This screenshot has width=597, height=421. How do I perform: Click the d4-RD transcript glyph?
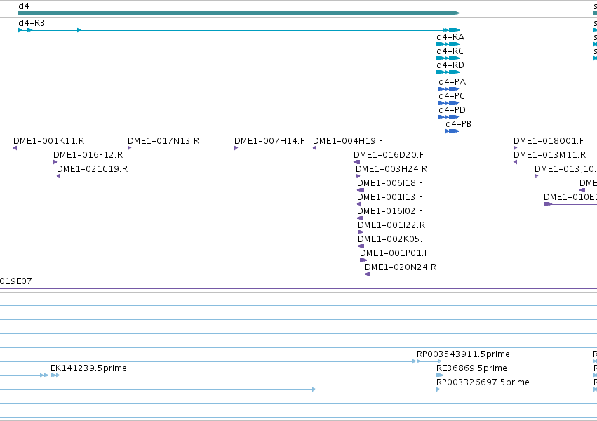pyautogui.click(x=448, y=72)
